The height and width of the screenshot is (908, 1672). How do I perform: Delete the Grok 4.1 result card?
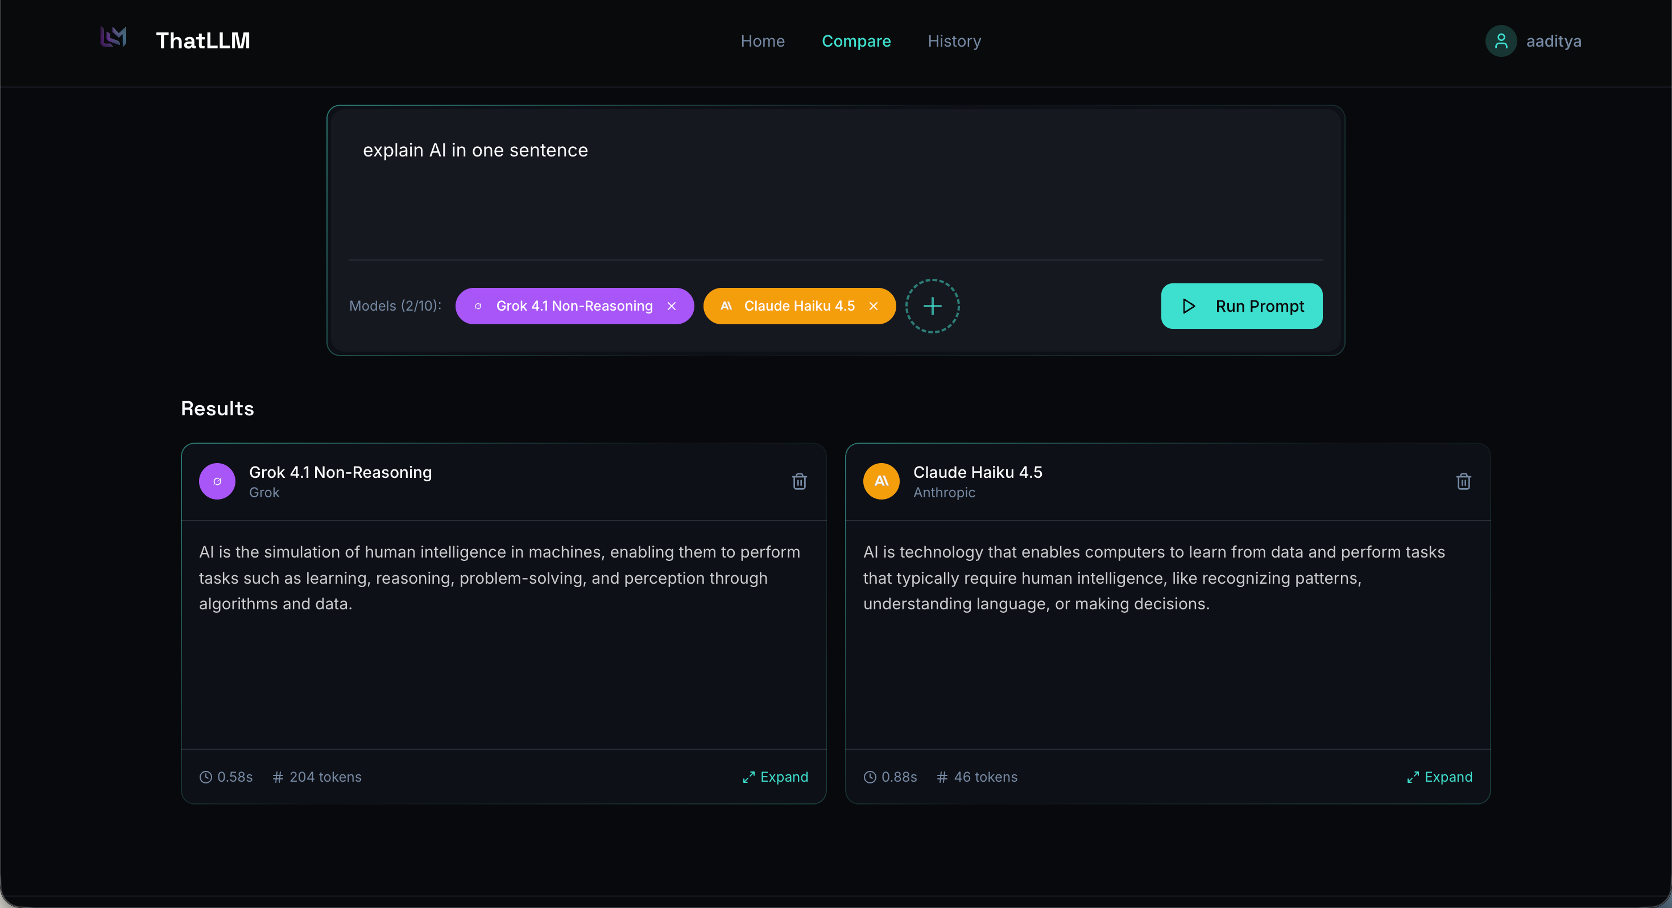pyautogui.click(x=799, y=481)
